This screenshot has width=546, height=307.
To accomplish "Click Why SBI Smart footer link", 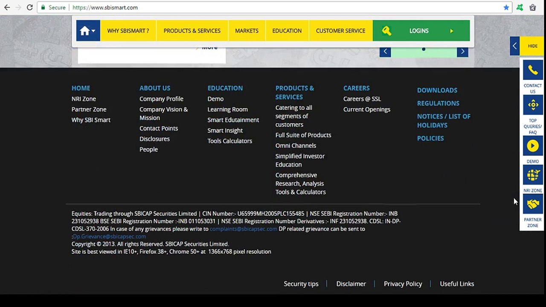I will point(91,120).
